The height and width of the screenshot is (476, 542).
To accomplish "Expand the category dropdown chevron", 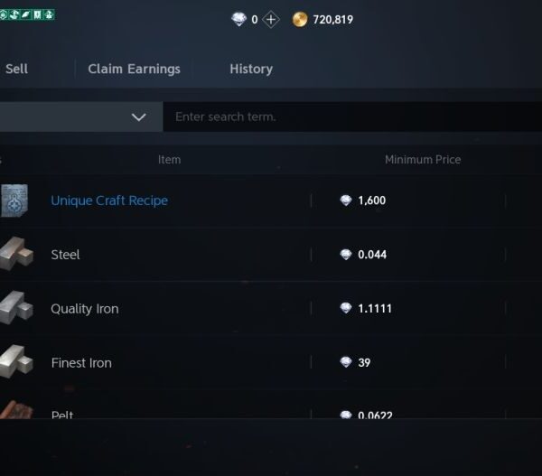I will (139, 117).
